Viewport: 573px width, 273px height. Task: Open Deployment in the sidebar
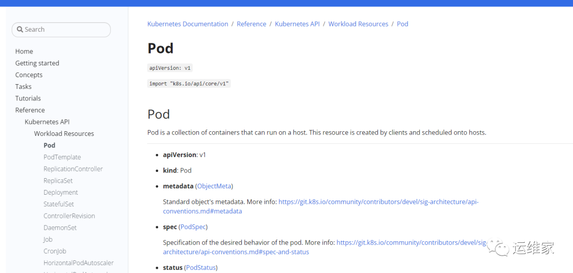(x=60, y=192)
